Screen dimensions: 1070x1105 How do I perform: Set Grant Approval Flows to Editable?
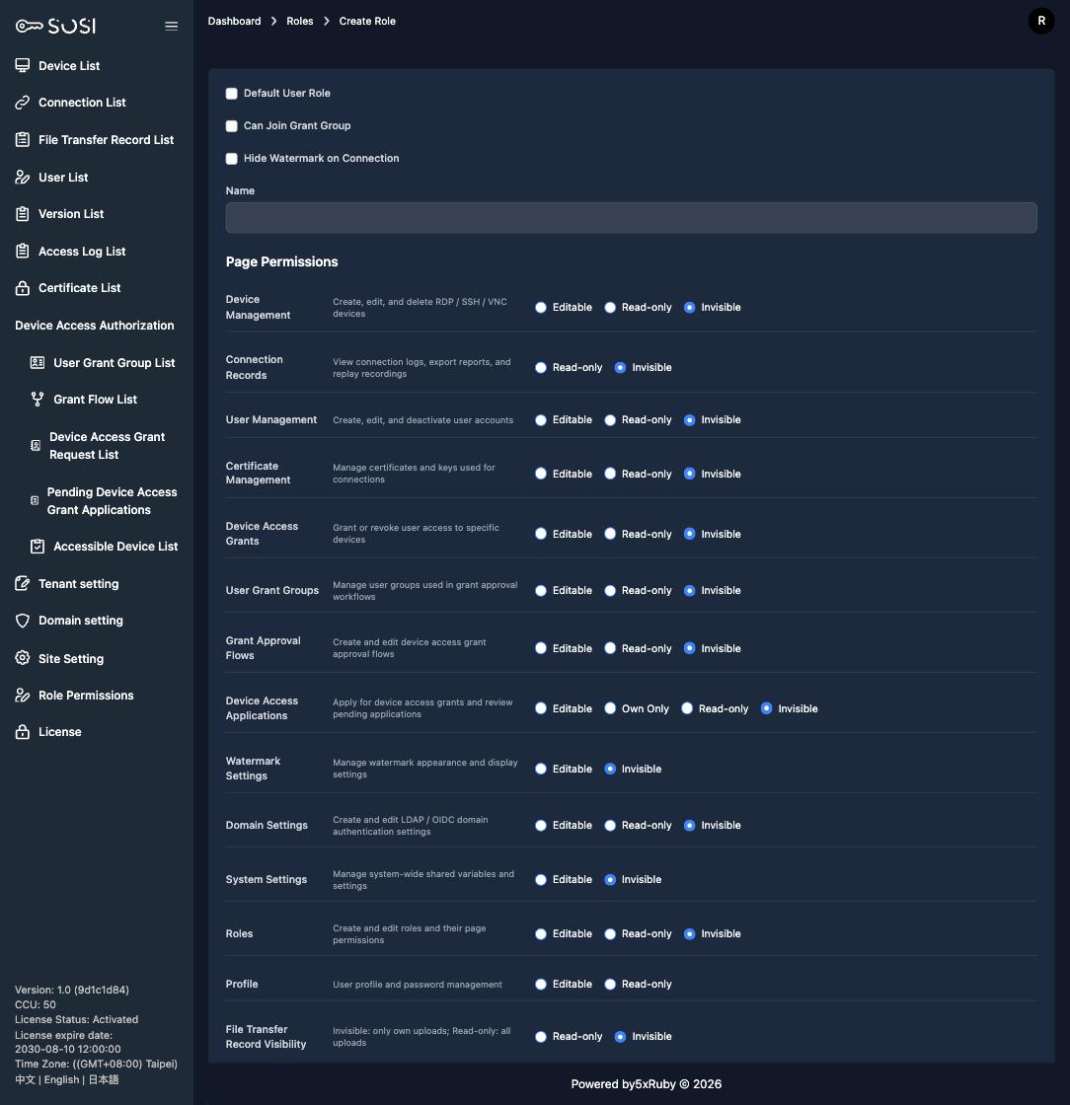pos(541,648)
